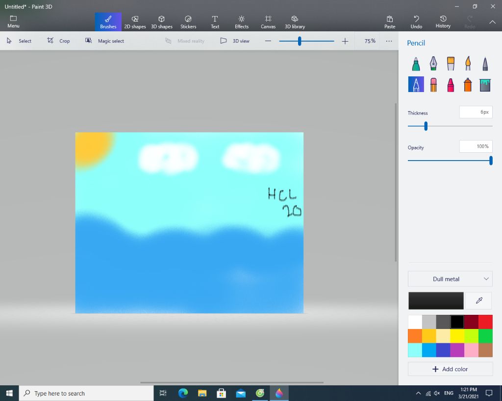Zoom out with the minus button
502x401 pixels.
click(x=268, y=41)
